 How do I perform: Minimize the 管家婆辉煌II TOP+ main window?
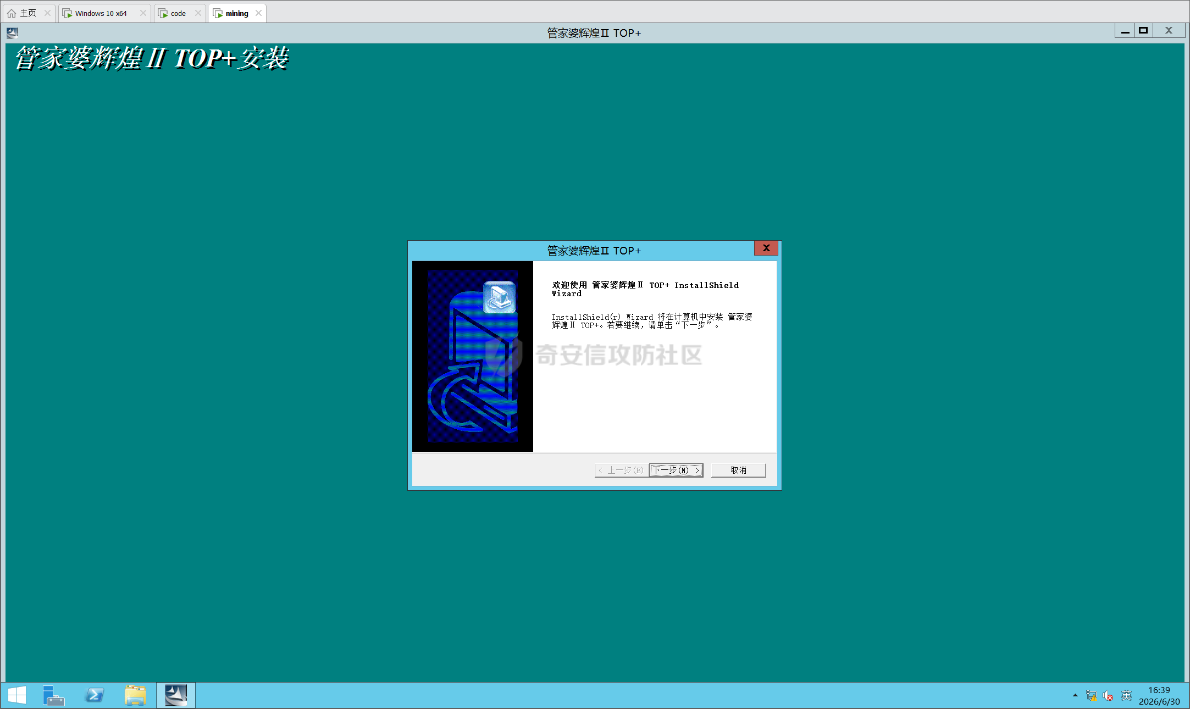(1125, 31)
